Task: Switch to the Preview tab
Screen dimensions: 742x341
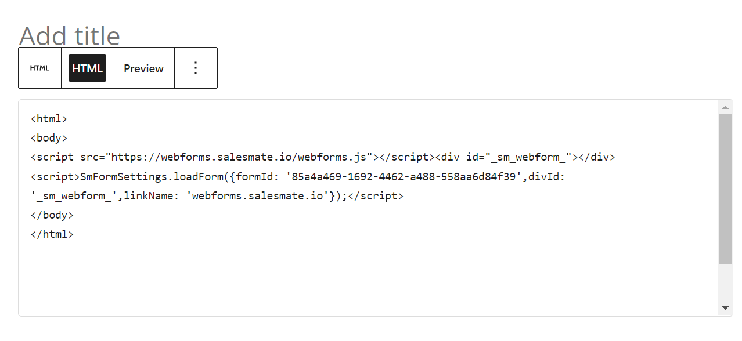Action: 143,68
